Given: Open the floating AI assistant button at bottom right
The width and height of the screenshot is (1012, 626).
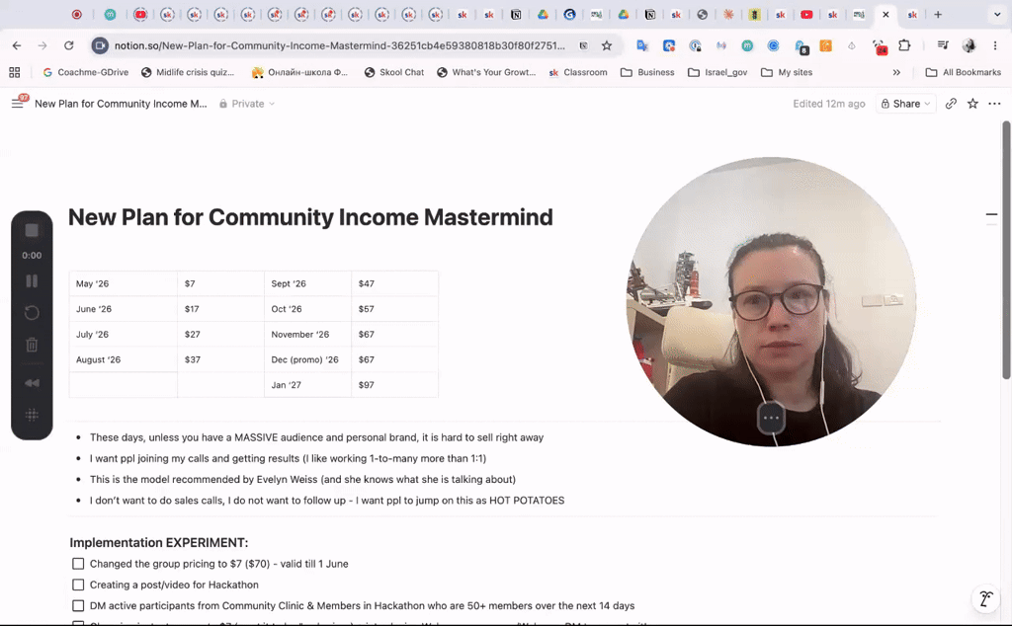Looking at the screenshot, I should [985, 599].
